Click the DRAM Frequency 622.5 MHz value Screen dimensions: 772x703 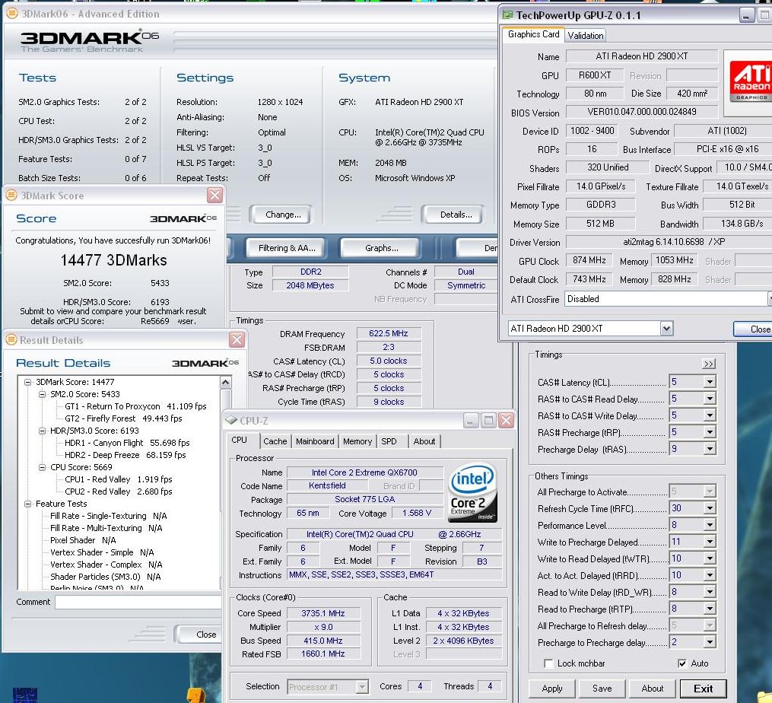389,333
